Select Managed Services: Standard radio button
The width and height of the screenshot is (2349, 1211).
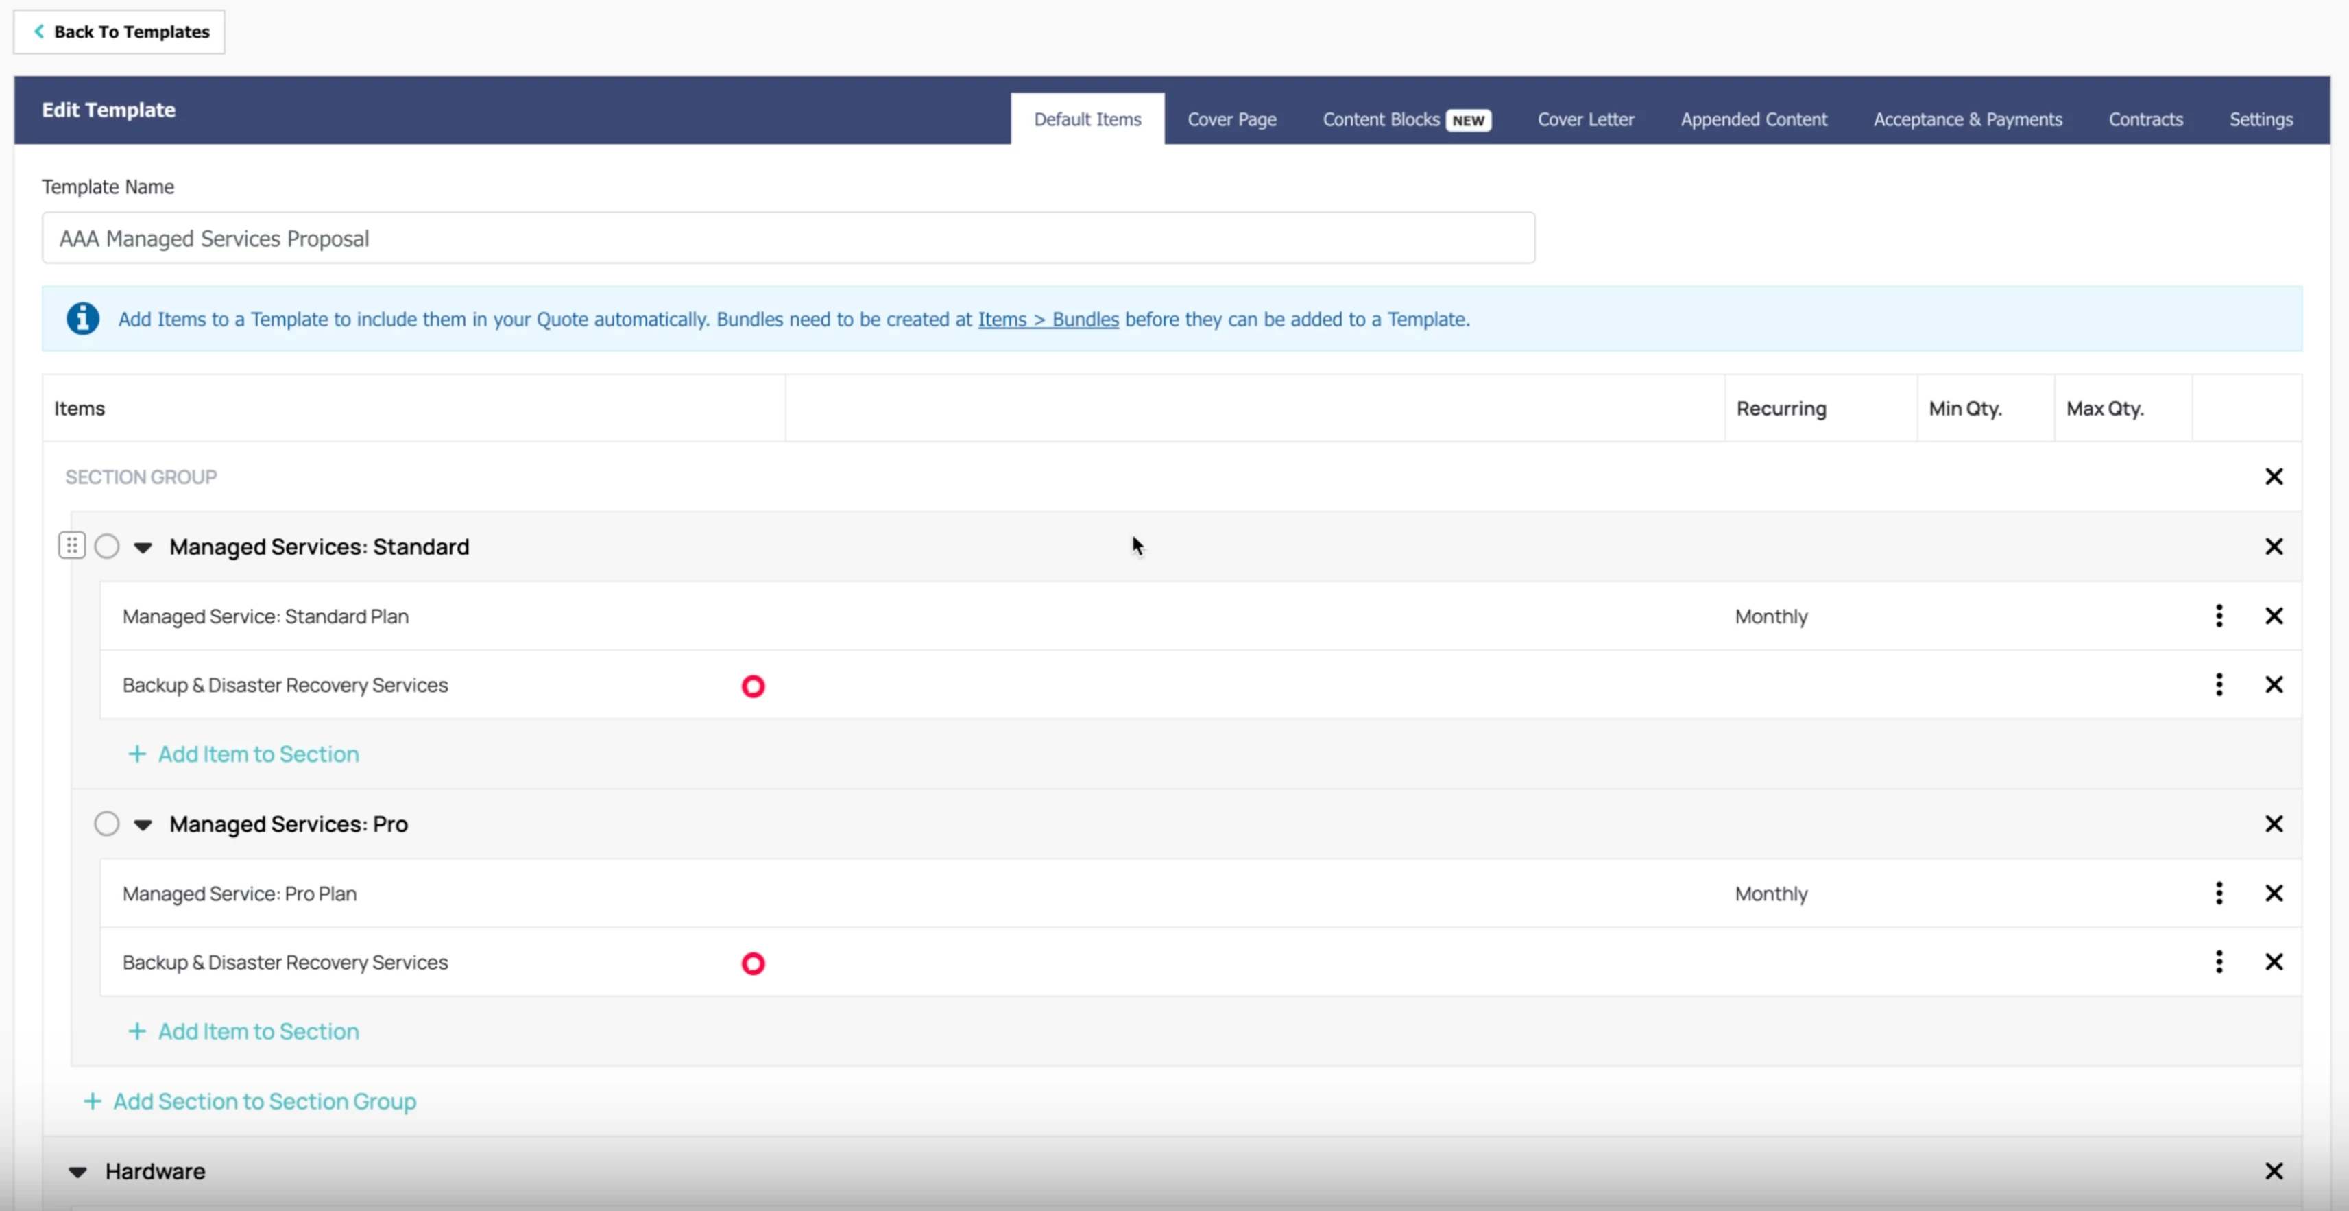click(x=107, y=547)
